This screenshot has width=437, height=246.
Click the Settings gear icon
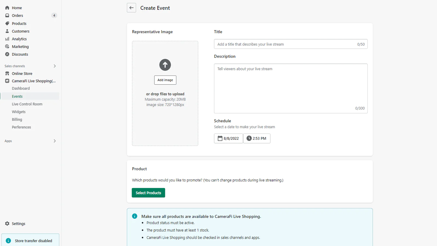7,224
